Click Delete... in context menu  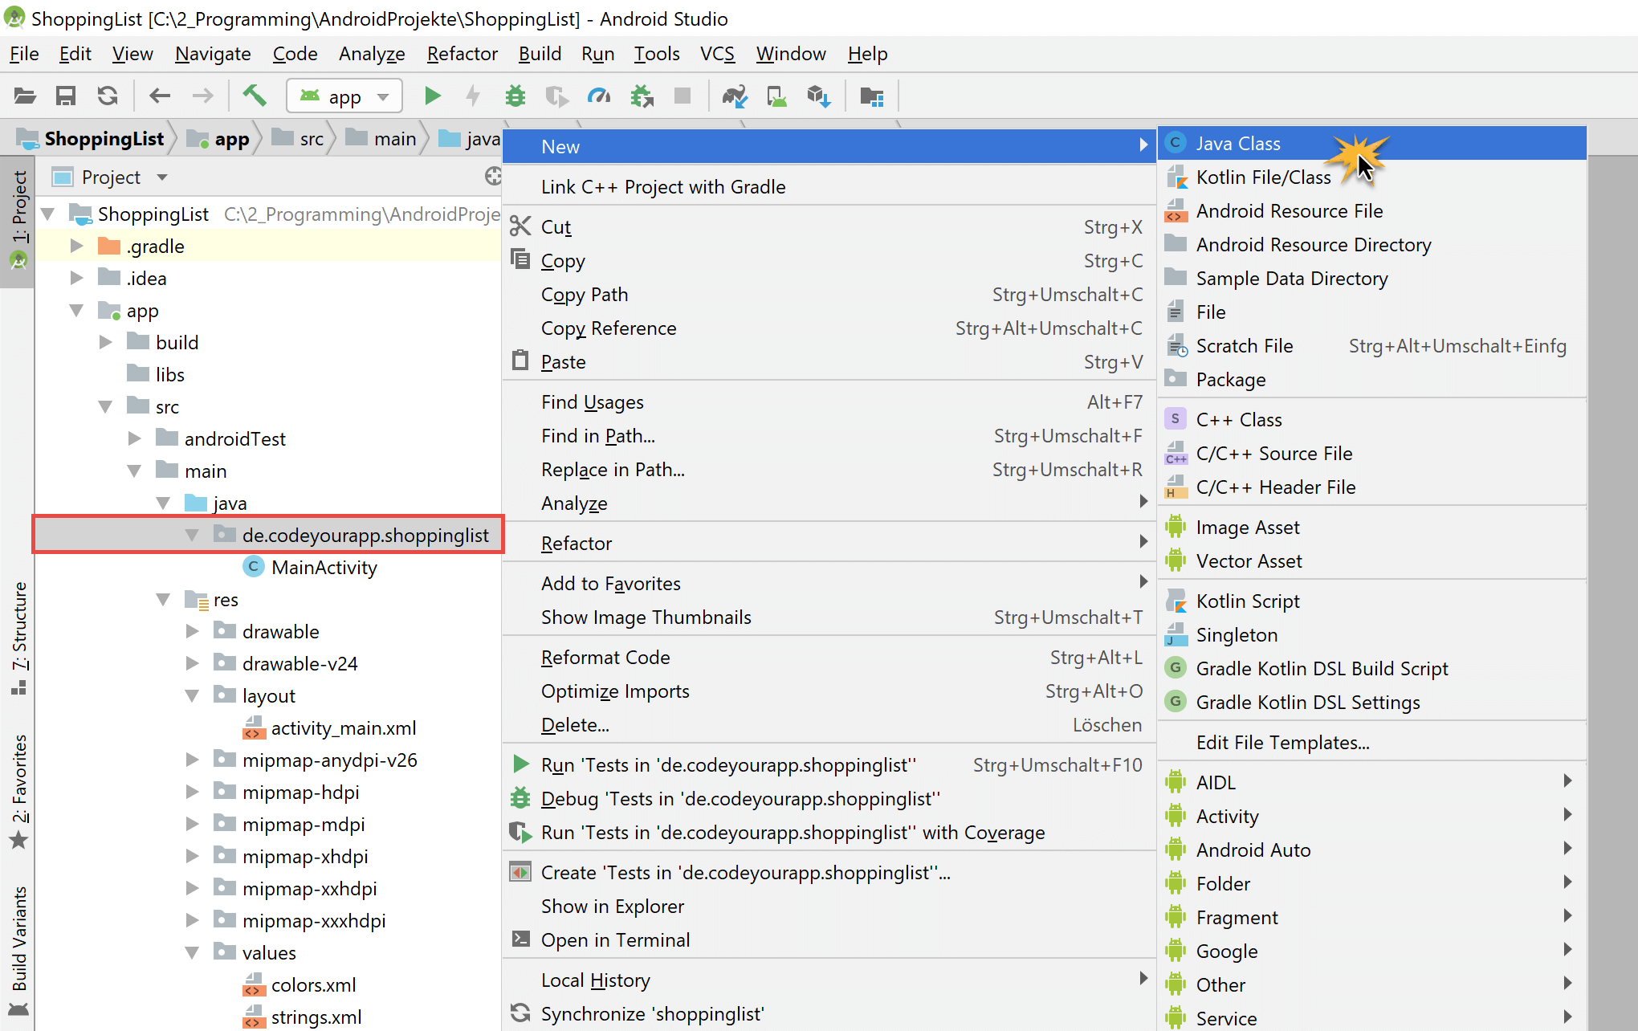point(829,725)
